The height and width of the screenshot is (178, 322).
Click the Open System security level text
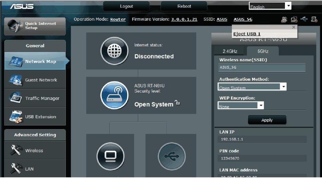coord(154,104)
